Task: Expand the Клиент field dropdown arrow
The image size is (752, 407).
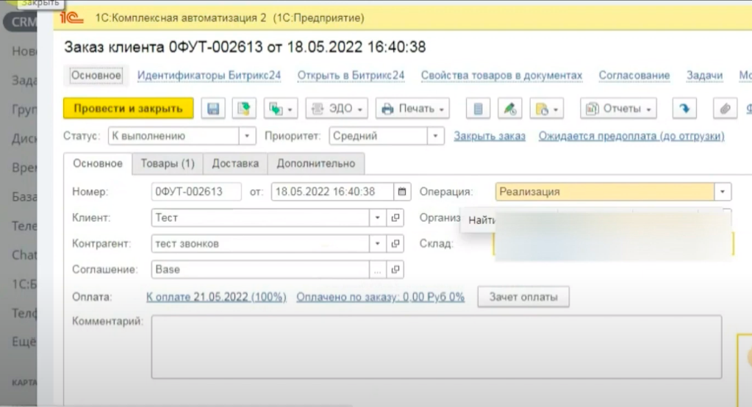Action: (x=377, y=217)
